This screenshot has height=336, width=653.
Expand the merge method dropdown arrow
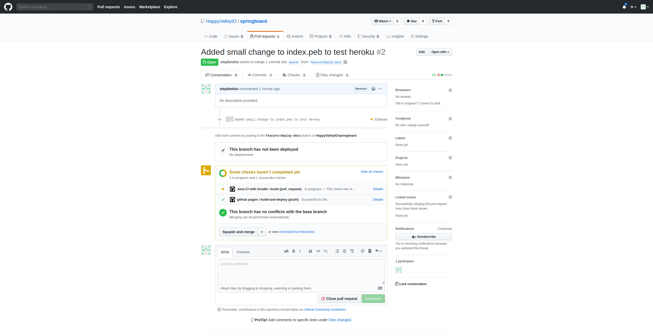click(262, 232)
